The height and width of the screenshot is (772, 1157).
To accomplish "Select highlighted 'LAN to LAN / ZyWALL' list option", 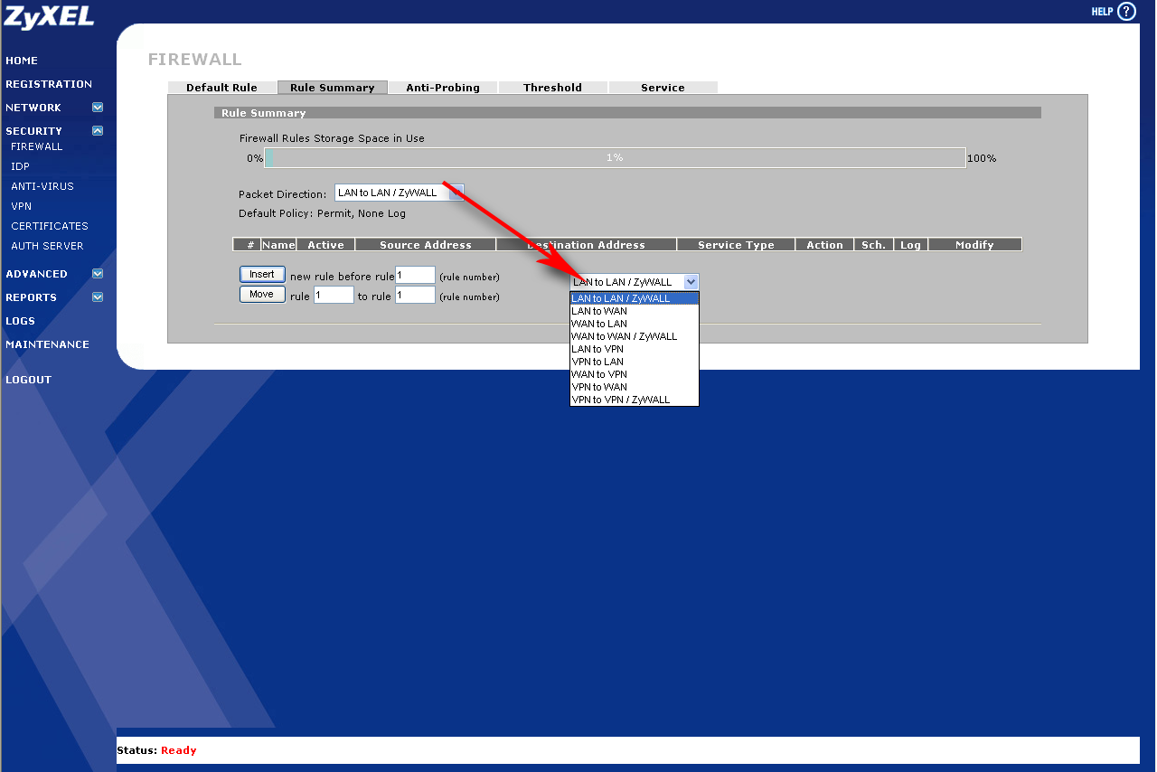I will tap(634, 298).
